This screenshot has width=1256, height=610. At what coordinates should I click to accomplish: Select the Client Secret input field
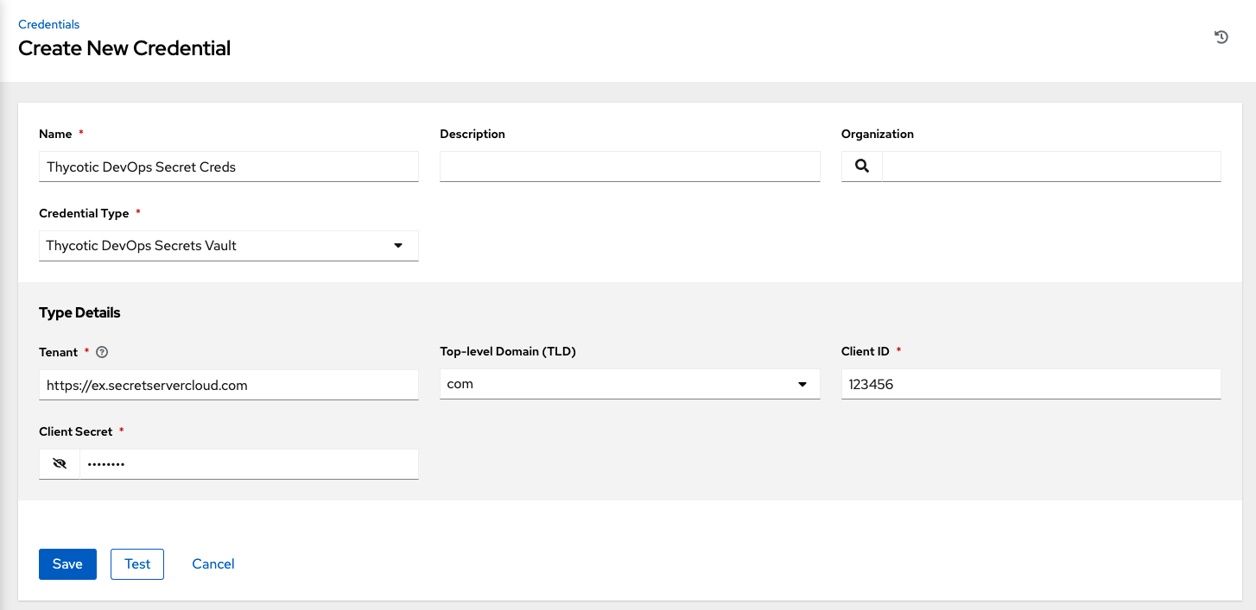pyautogui.click(x=249, y=463)
